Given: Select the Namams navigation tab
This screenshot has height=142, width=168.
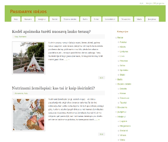Looking at the screenshot, I should 28,19.
